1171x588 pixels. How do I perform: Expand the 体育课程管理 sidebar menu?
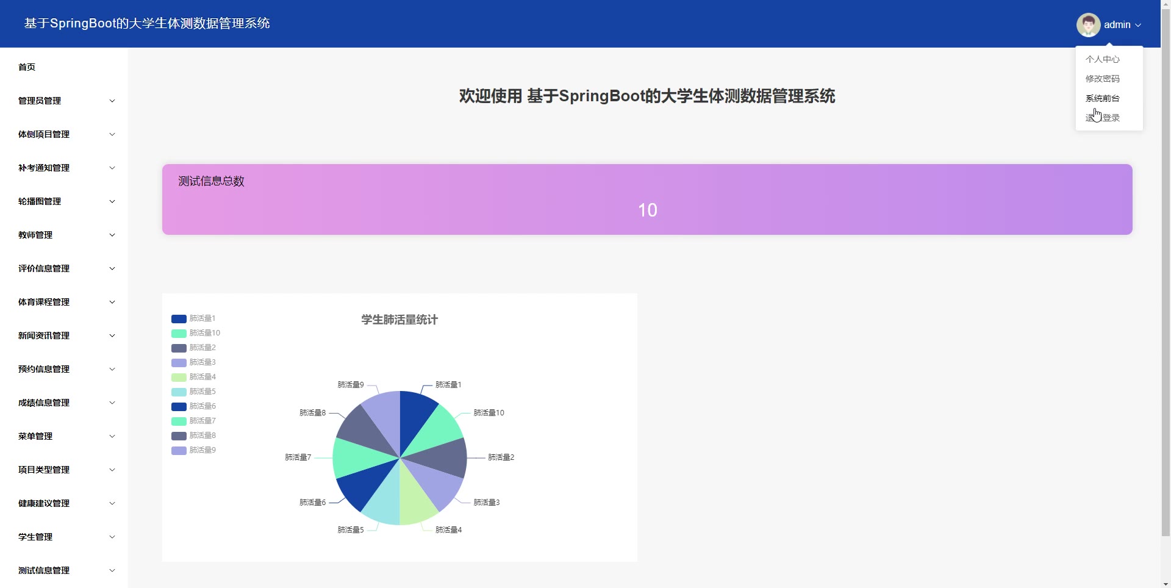click(x=64, y=302)
